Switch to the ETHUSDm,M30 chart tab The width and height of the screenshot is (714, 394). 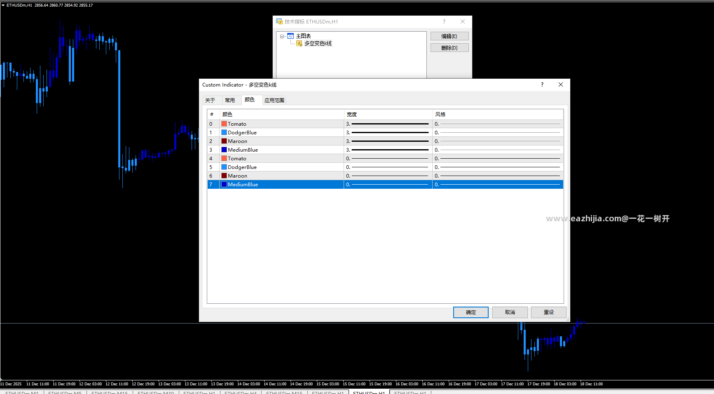[156, 392]
